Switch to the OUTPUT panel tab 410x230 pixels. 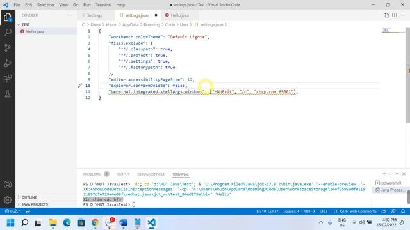click(123, 174)
